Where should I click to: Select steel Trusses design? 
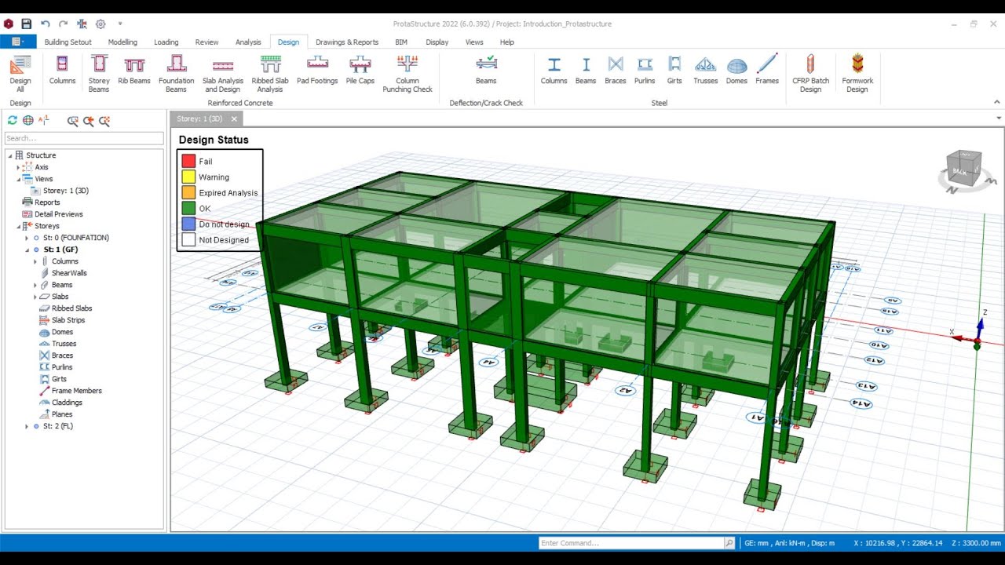tap(705, 70)
